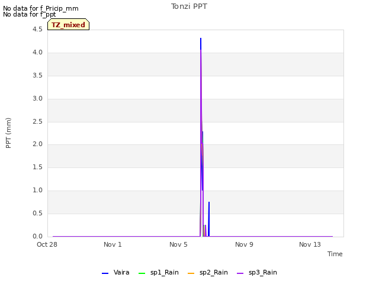This screenshot has height=284, width=379.
Task: Click the 0.5 y-axis tick label
Action: coord(37,213)
